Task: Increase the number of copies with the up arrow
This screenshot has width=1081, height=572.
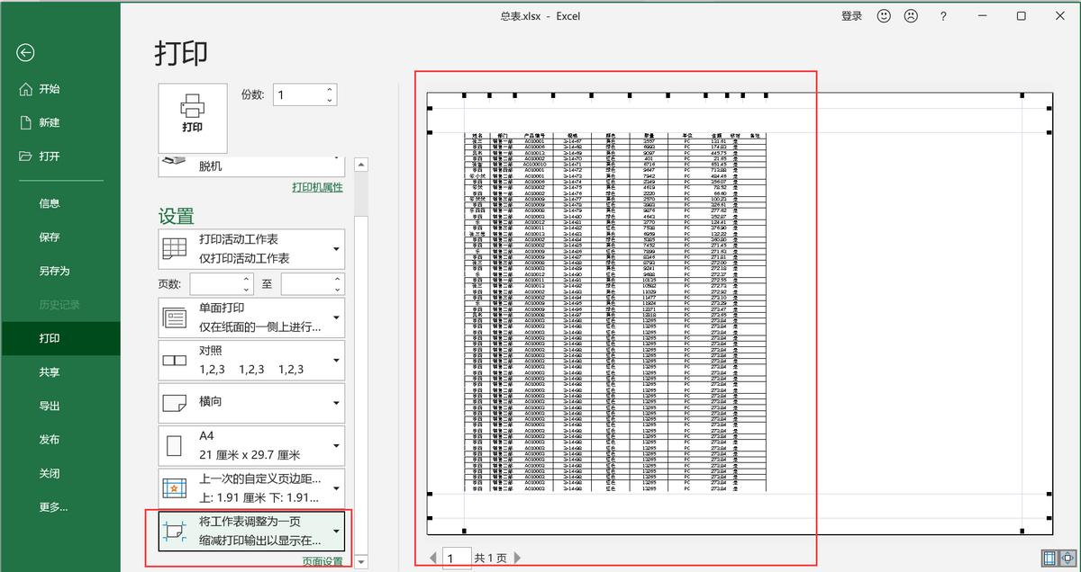Action: pos(330,89)
